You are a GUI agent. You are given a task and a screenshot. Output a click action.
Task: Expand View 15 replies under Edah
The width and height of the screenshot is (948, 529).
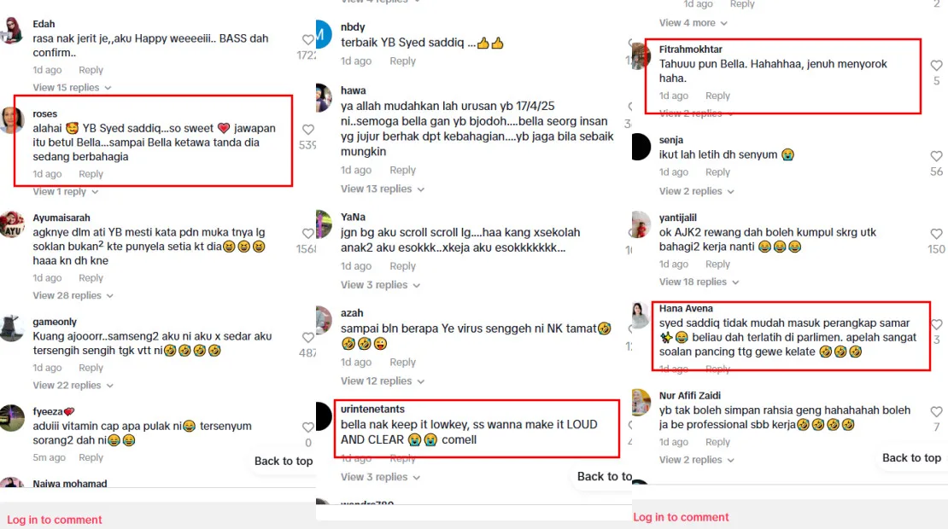[x=72, y=88]
